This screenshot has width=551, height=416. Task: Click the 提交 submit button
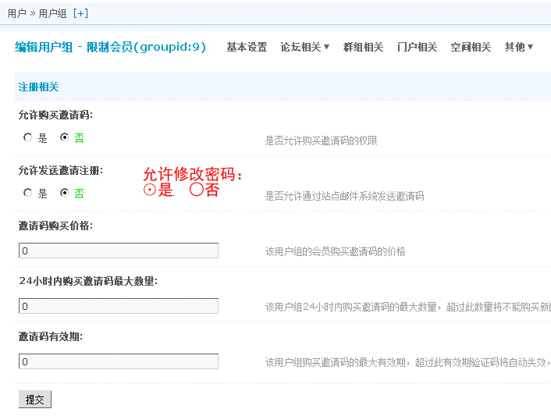coord(35,400)
